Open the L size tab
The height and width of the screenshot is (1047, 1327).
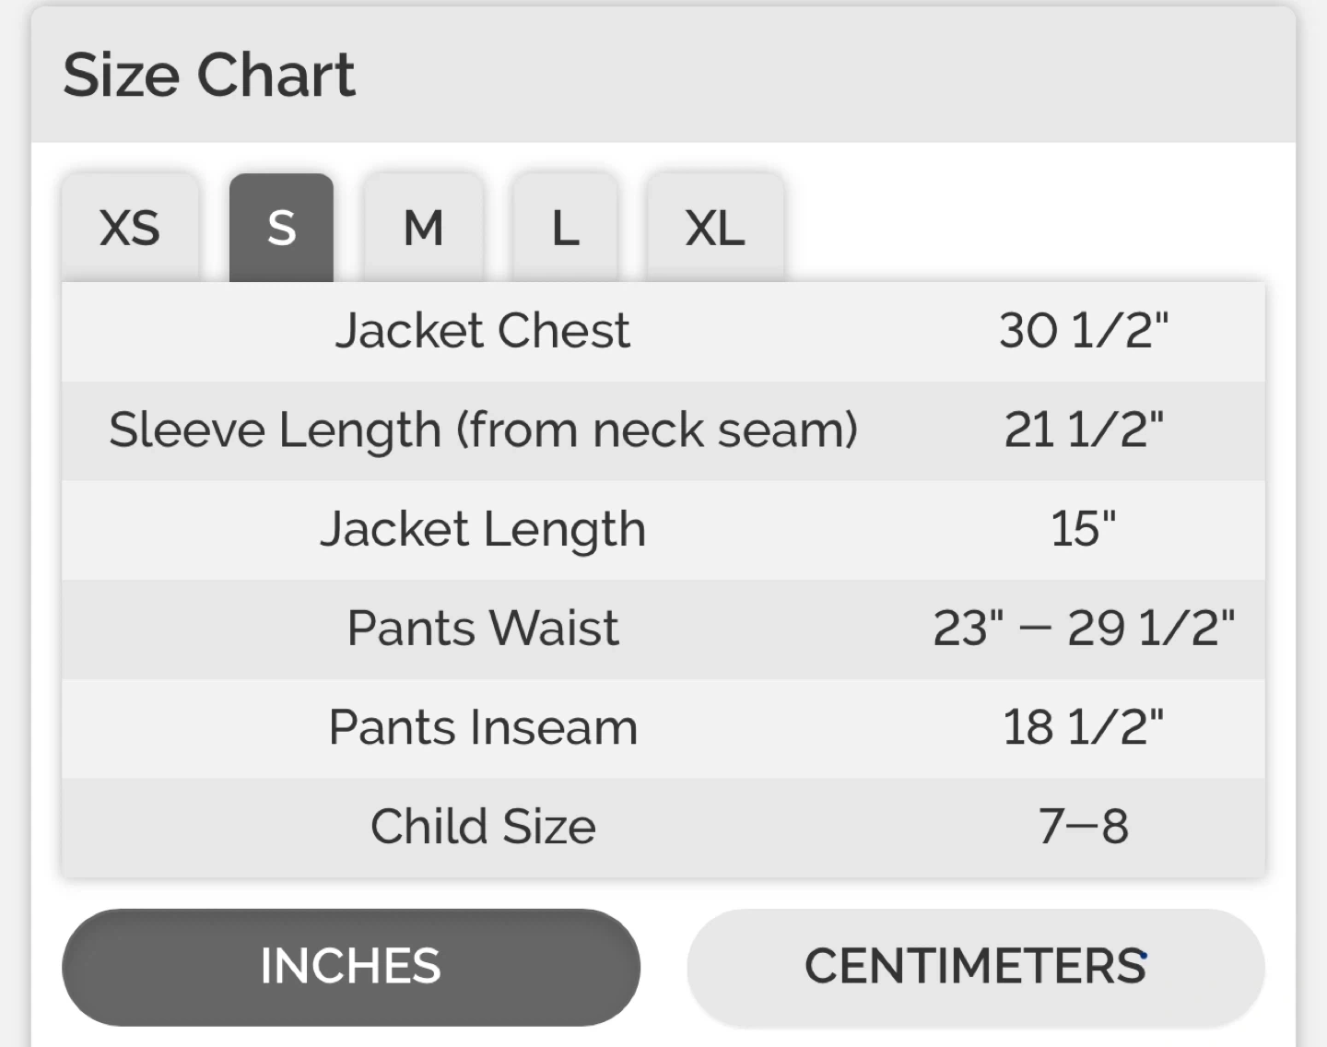point(565,228)
